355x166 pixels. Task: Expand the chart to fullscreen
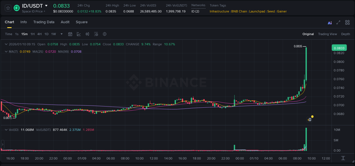(x=338, y=22)
